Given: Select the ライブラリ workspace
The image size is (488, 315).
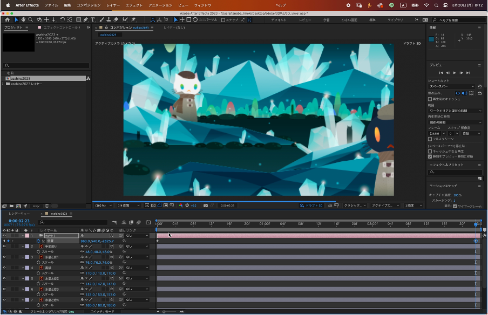Looking at the screenshot, I should (395, 20).
